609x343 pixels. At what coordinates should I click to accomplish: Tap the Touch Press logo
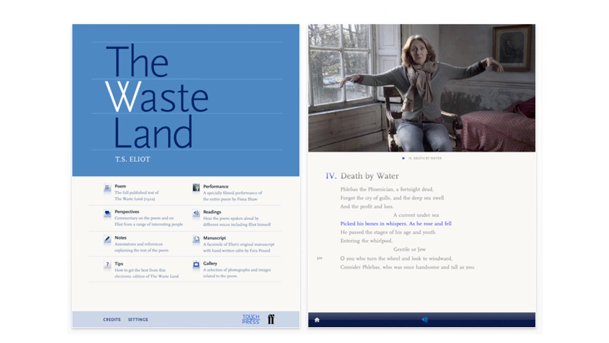point(250,319)
